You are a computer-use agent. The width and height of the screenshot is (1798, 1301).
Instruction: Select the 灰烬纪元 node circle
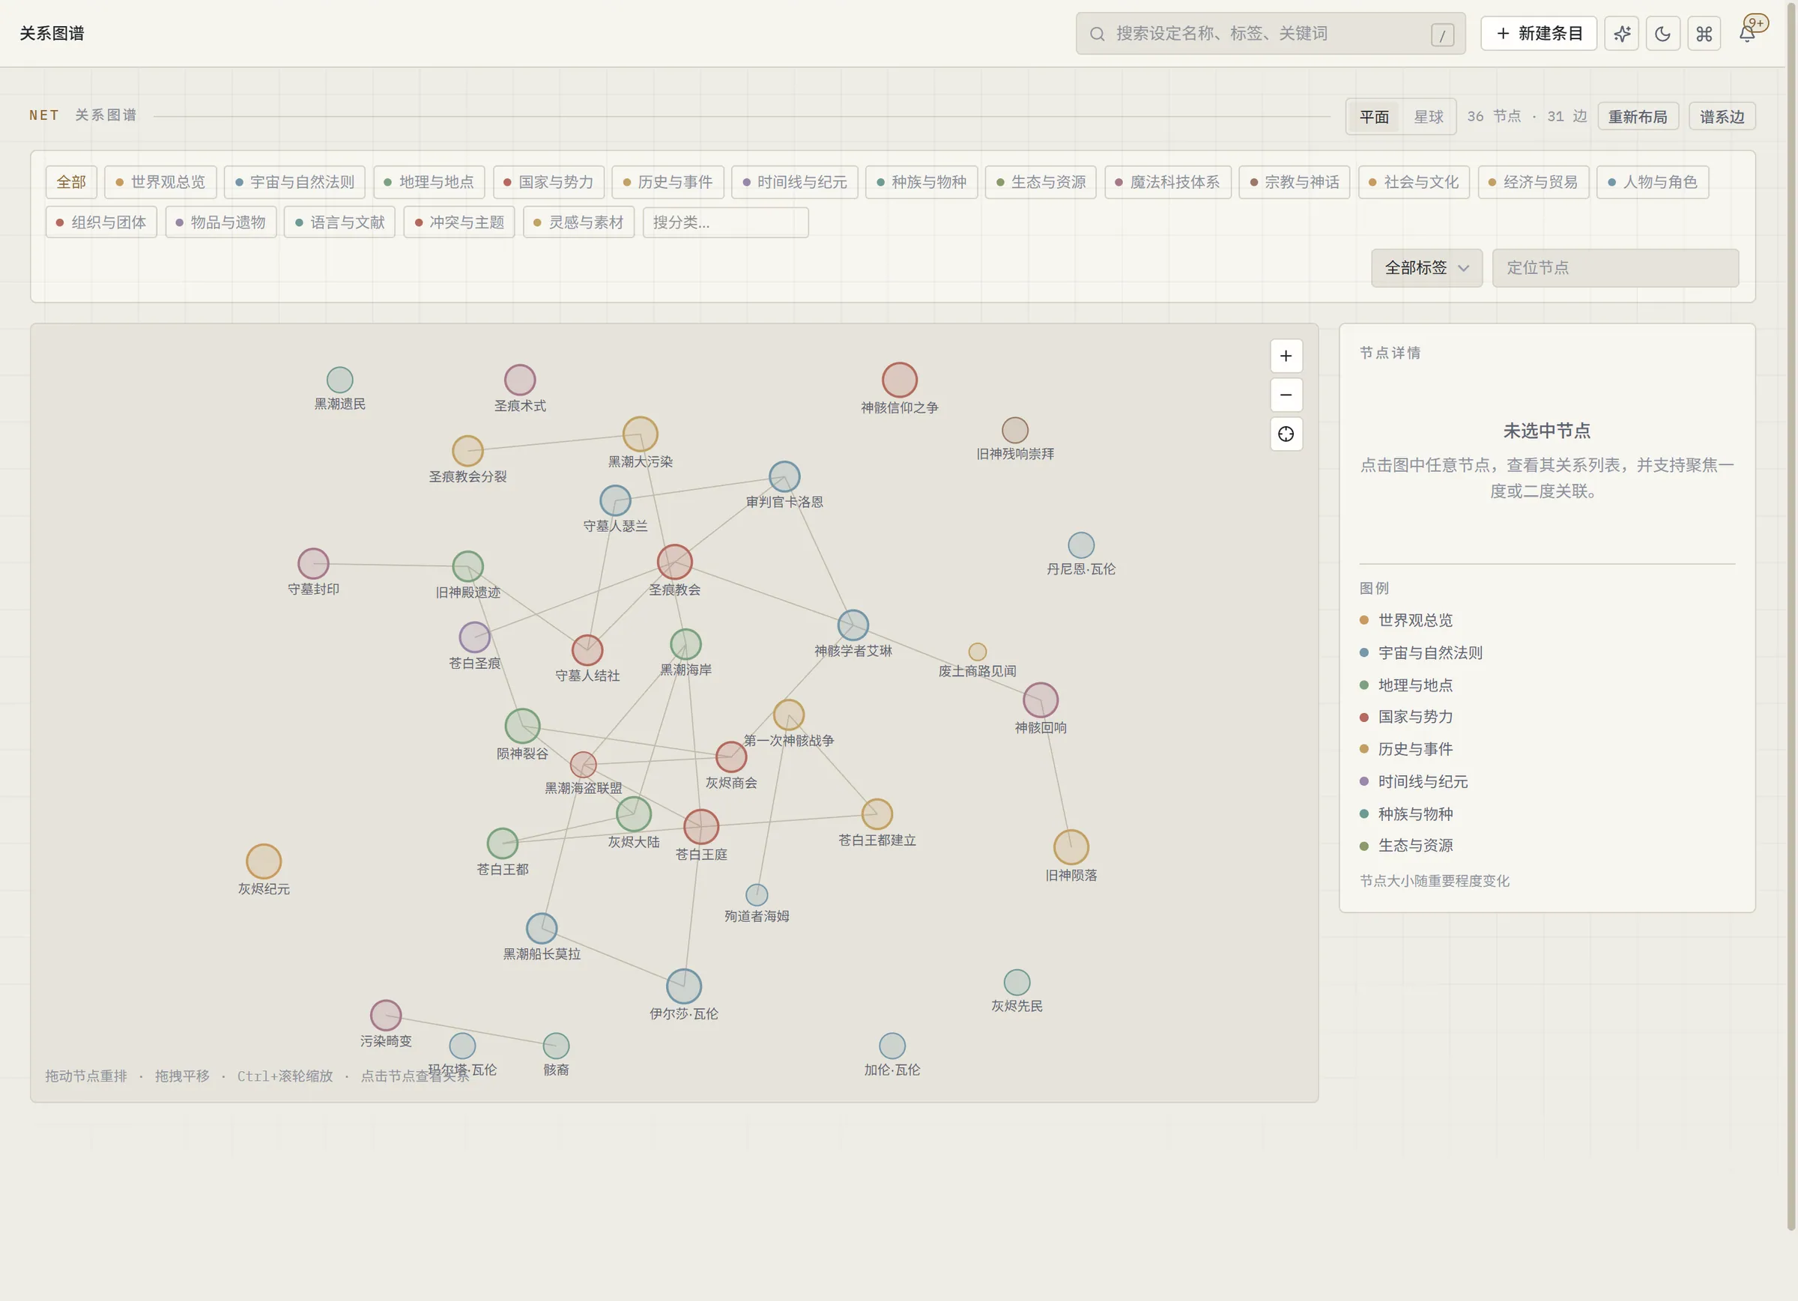[264, 862]
